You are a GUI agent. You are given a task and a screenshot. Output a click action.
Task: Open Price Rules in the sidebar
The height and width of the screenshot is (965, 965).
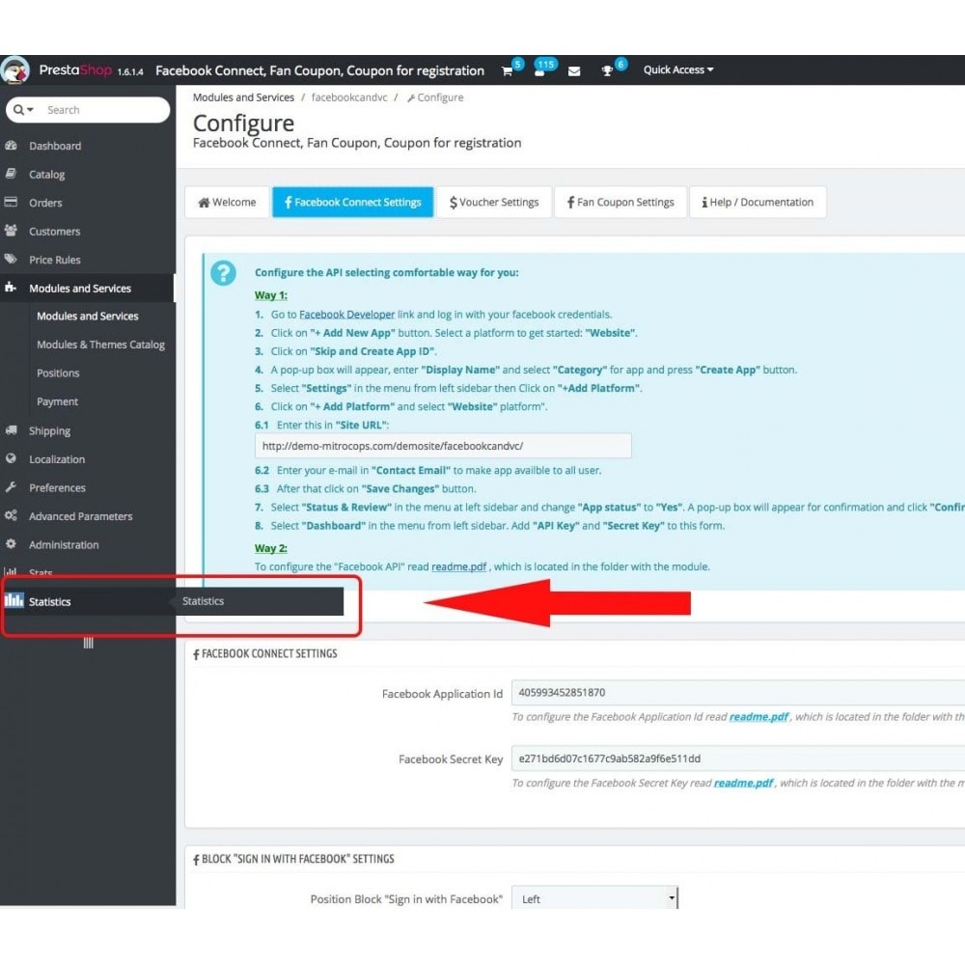click(55, 260)
